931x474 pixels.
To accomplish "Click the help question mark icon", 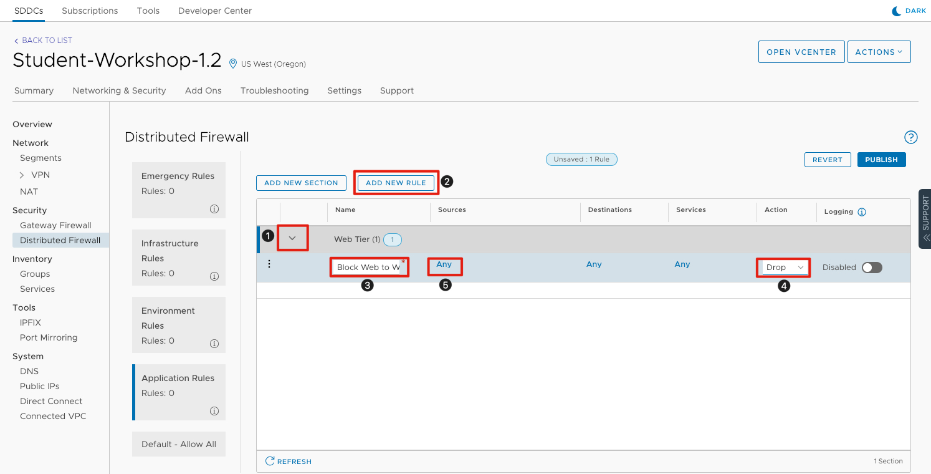I will tap(910, 137).
